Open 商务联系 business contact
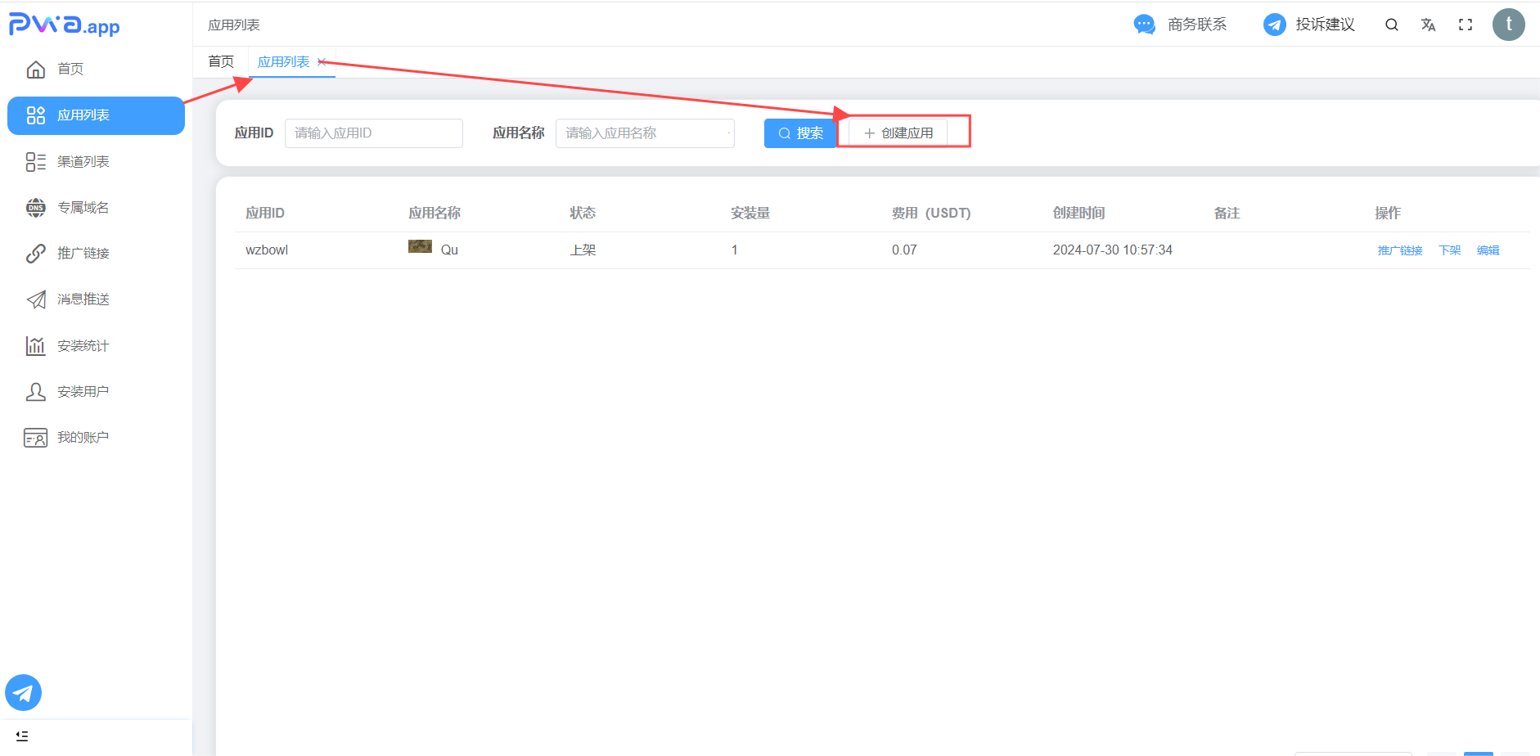The height and width of the screenshot is (756, 1540). 1181,25
